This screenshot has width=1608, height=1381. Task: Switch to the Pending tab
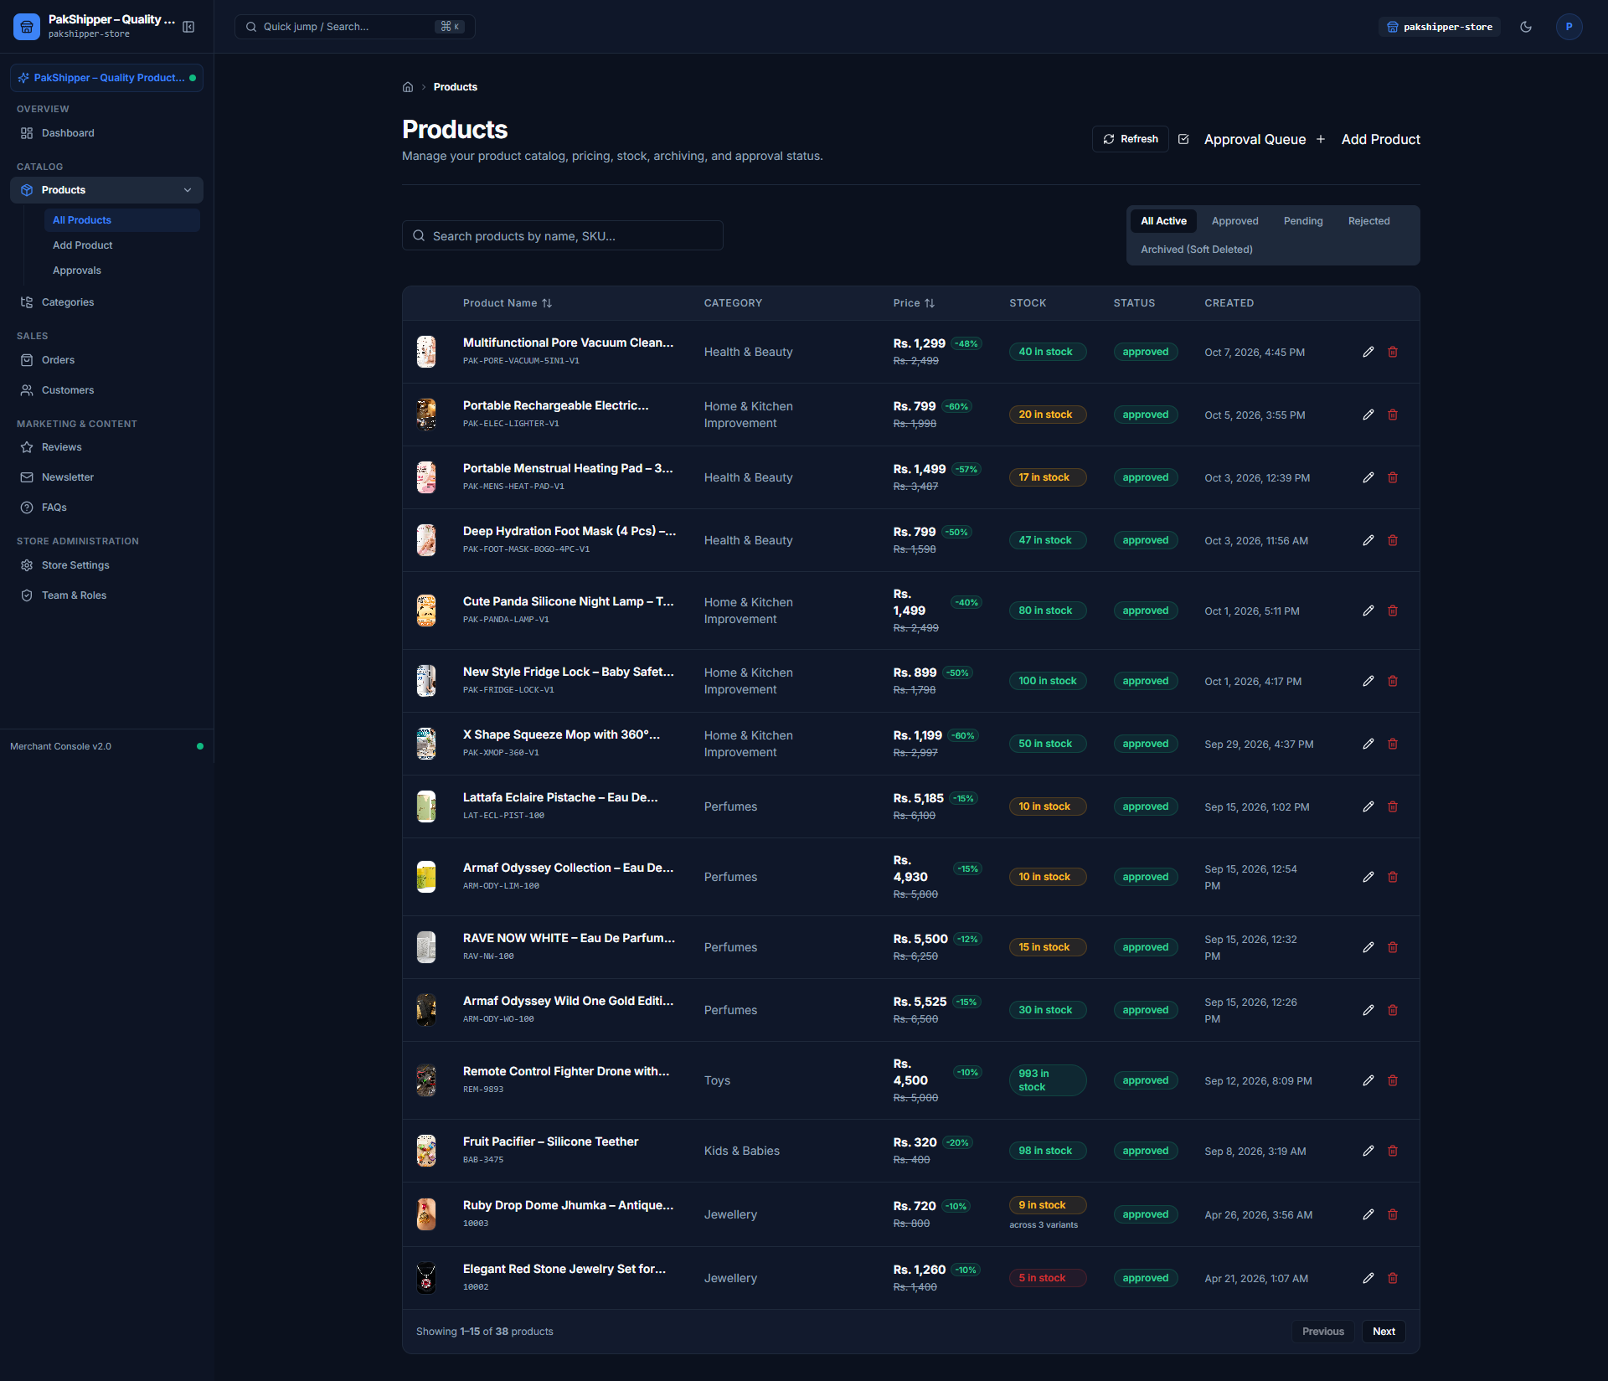point(1303,221)
